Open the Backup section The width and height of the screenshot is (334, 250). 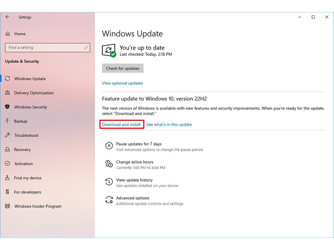pyautogui.click(x=20, y=121)
